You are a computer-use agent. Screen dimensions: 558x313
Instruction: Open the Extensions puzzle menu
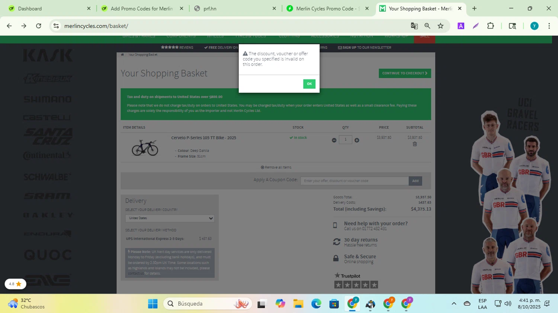pyautogui.click(x=491, y=26)
